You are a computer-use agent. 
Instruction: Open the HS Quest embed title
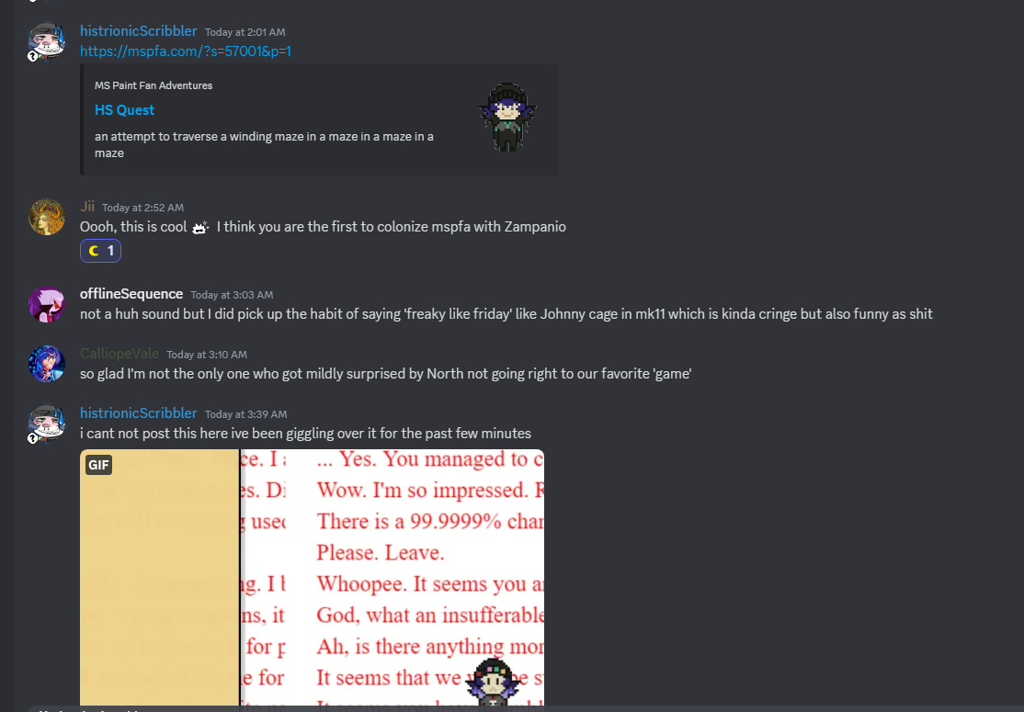(124, 109)
